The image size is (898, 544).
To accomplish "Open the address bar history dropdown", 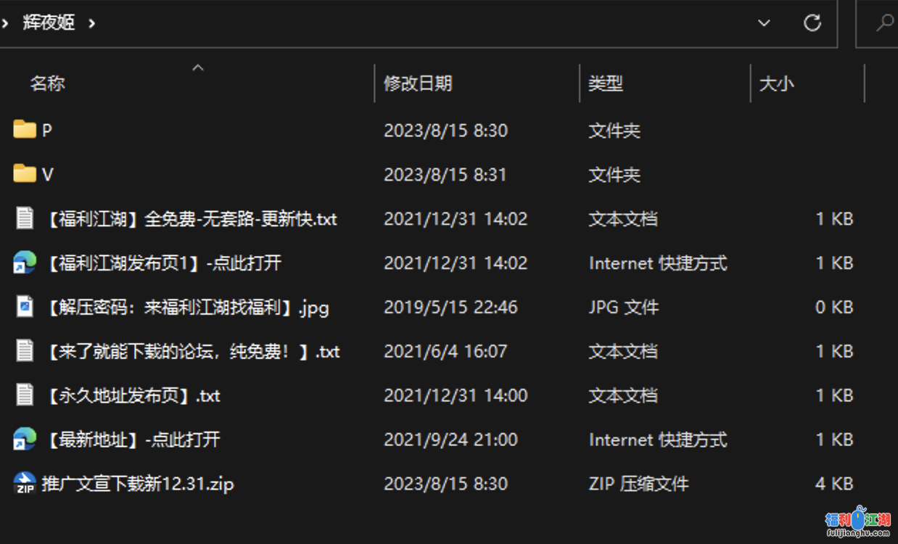I will [764, 22].
